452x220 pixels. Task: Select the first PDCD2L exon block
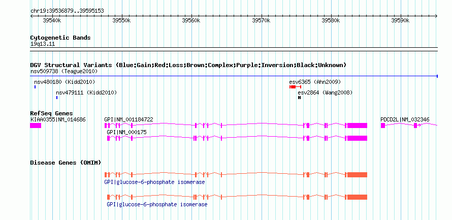(383, 125)
